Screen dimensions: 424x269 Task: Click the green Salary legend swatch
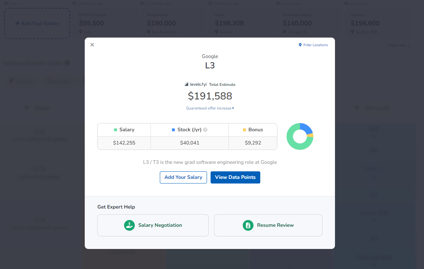[x=115, y=130]
